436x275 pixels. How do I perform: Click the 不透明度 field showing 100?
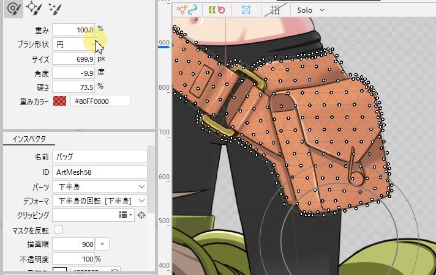(x=73, y=259)
